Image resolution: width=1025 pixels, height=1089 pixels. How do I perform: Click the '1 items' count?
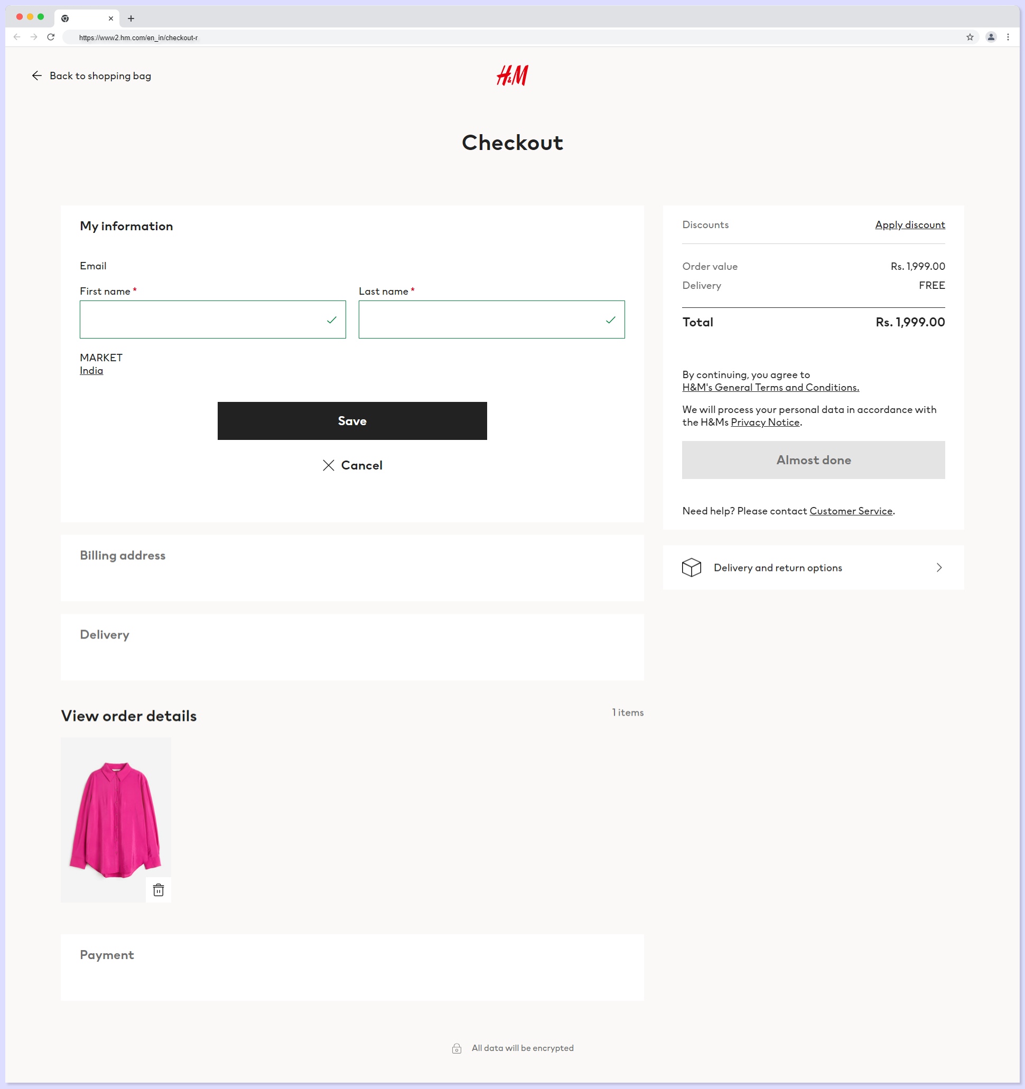click(628, 712)
